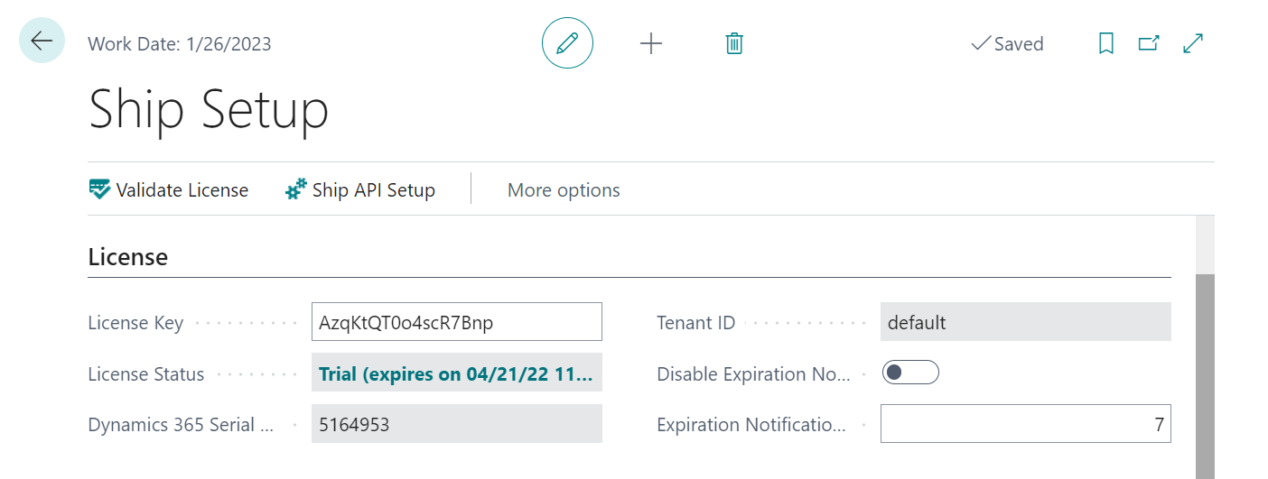This screenshot has height=479, width=1268.
Task: Open the More options menu
Action: coord(564,190)
